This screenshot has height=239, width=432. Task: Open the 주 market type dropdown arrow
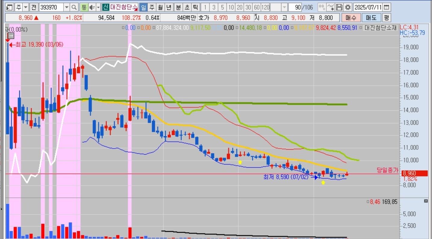pyautogui.click(x=26, y=7)
